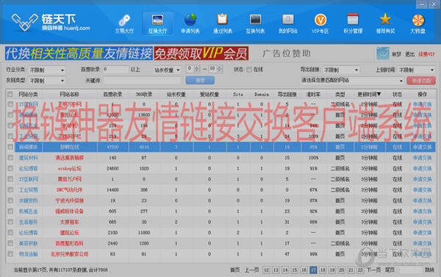Check the row checkbox for 百度整形百科

[10, 243]
